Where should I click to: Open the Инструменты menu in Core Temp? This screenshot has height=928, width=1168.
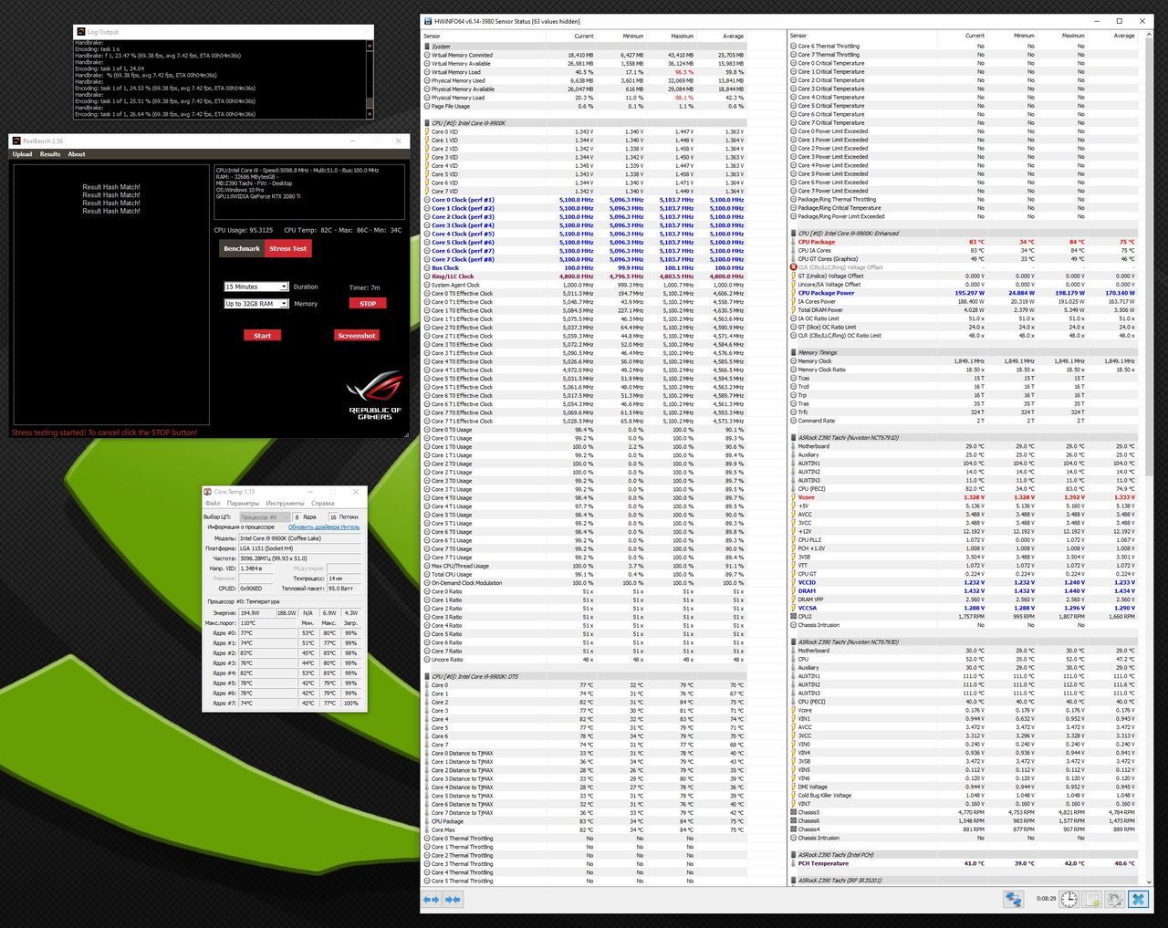tap(286, 503)
